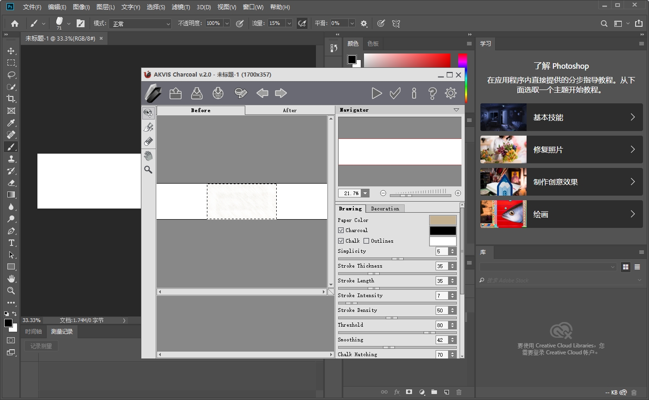
Task: Select the AKVIS zoom magnifier tool
Action: tap(148, 170)
